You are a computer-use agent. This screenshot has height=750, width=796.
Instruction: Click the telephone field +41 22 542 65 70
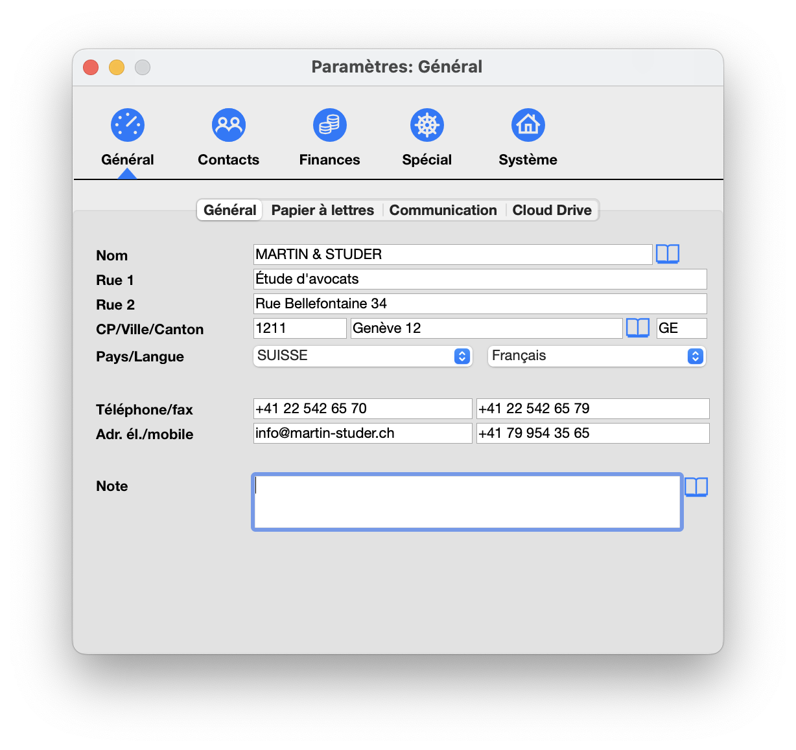click(362, 409)
